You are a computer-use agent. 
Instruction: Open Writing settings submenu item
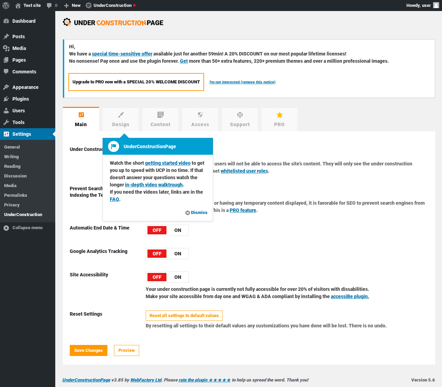28,156
